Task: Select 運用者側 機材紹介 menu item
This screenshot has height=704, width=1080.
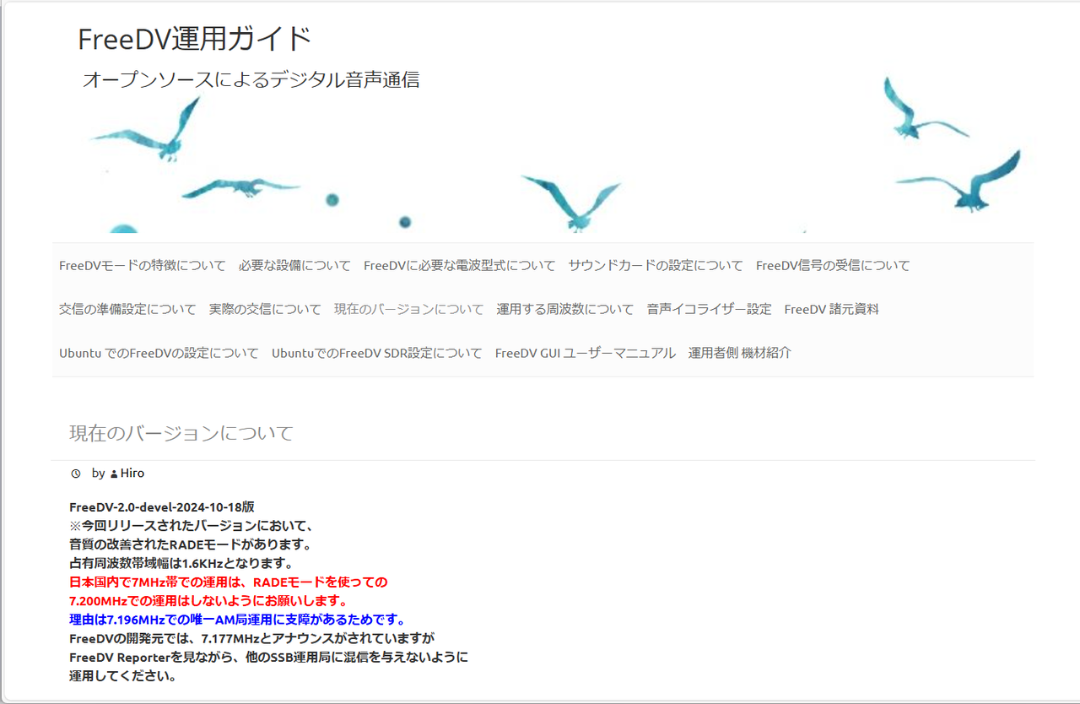Action: [740, 353]
